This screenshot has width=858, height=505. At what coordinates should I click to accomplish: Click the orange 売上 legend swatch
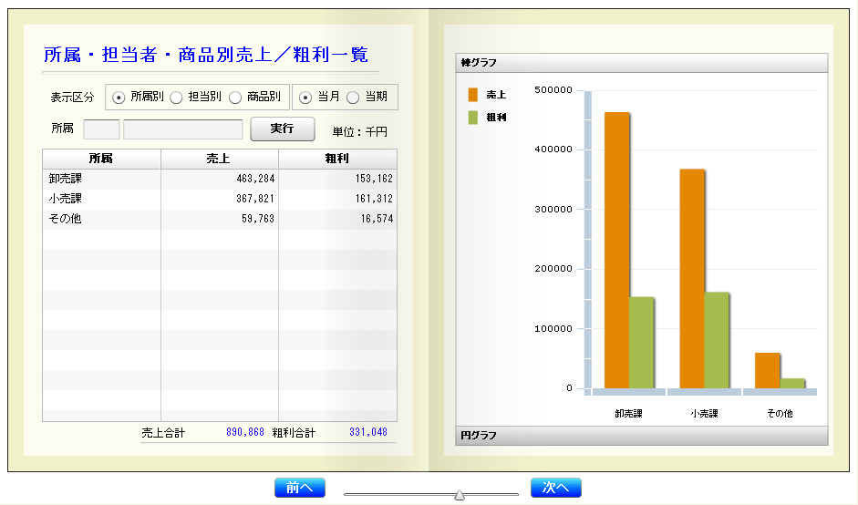[473, 95]
